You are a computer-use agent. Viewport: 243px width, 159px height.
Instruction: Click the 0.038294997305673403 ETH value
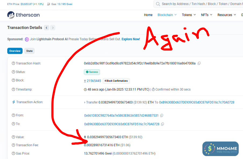click(108, 137)
